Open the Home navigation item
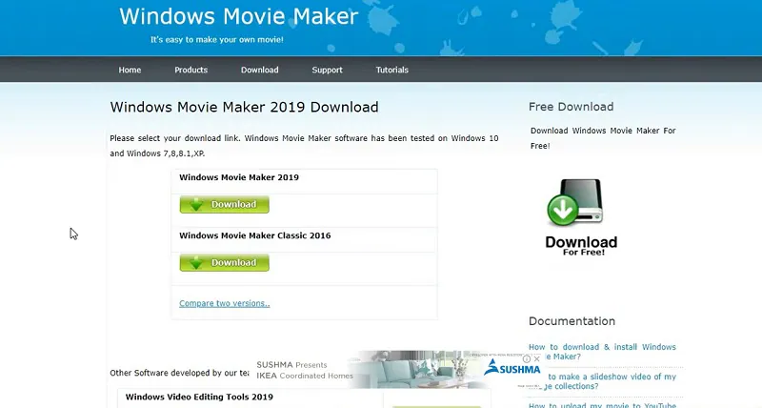This screenshot has height=408, width=762. tap(130, 70)
